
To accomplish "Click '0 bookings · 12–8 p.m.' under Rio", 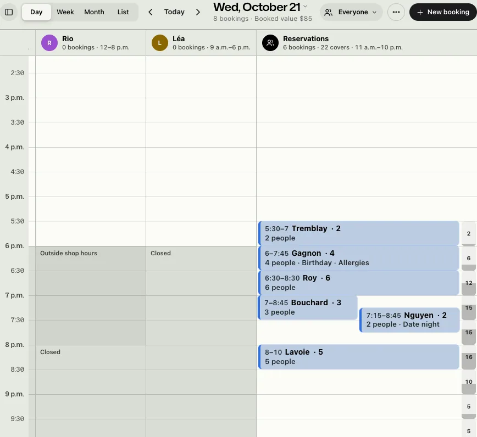I will click(96, 47).
